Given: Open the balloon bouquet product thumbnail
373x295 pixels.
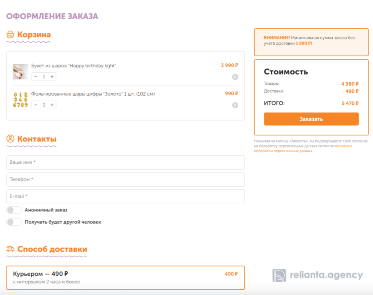Looking at the screenshot, I should point(20,72).
